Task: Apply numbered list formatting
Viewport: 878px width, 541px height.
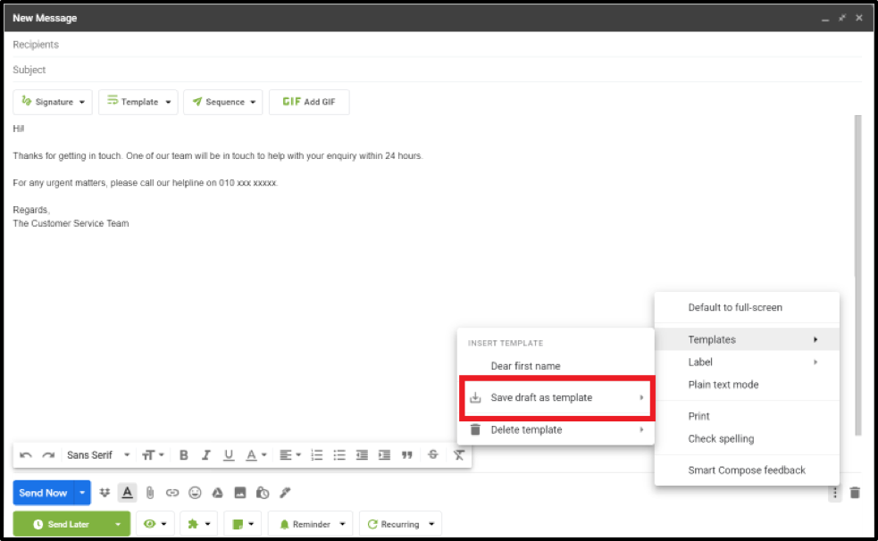Action: (316, 455)
